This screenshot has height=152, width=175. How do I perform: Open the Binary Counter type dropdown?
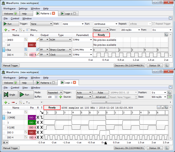61,50
